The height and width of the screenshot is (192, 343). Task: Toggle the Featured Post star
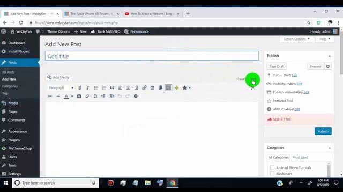(269, 101)
